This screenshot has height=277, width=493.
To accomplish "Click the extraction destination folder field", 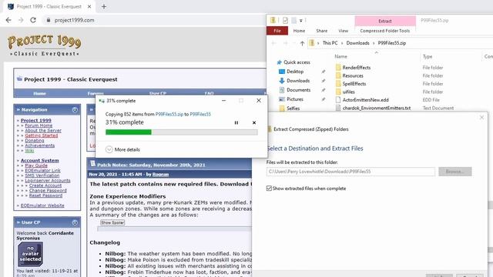I will point(350,172).
